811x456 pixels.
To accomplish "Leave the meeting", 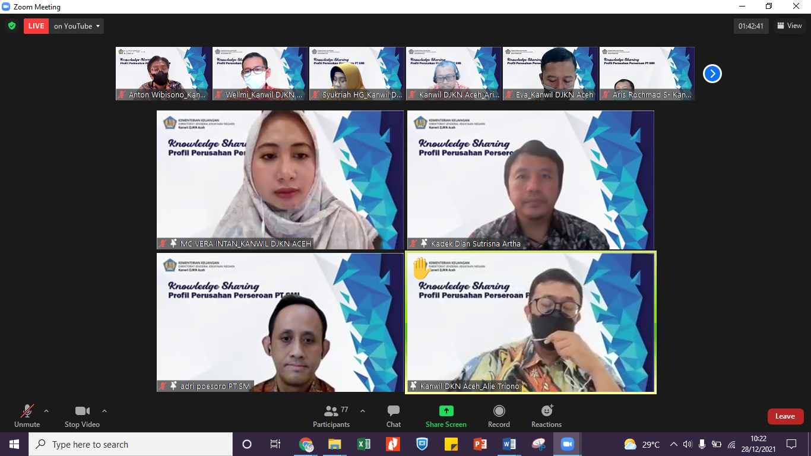I will (785, 416).
